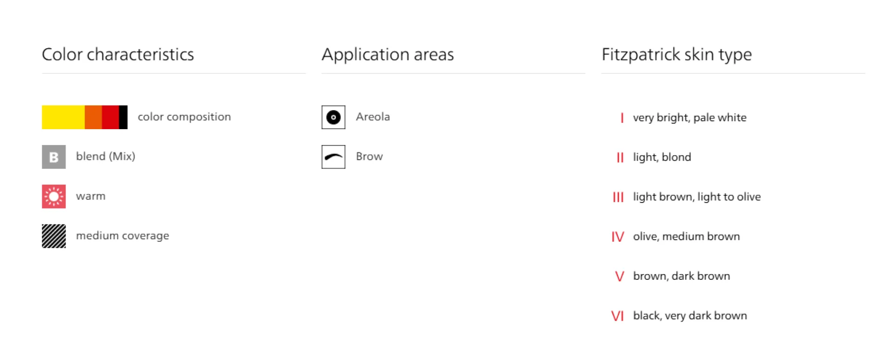
Task: Click the black segment of composition bar
Action: coord(123,117)
